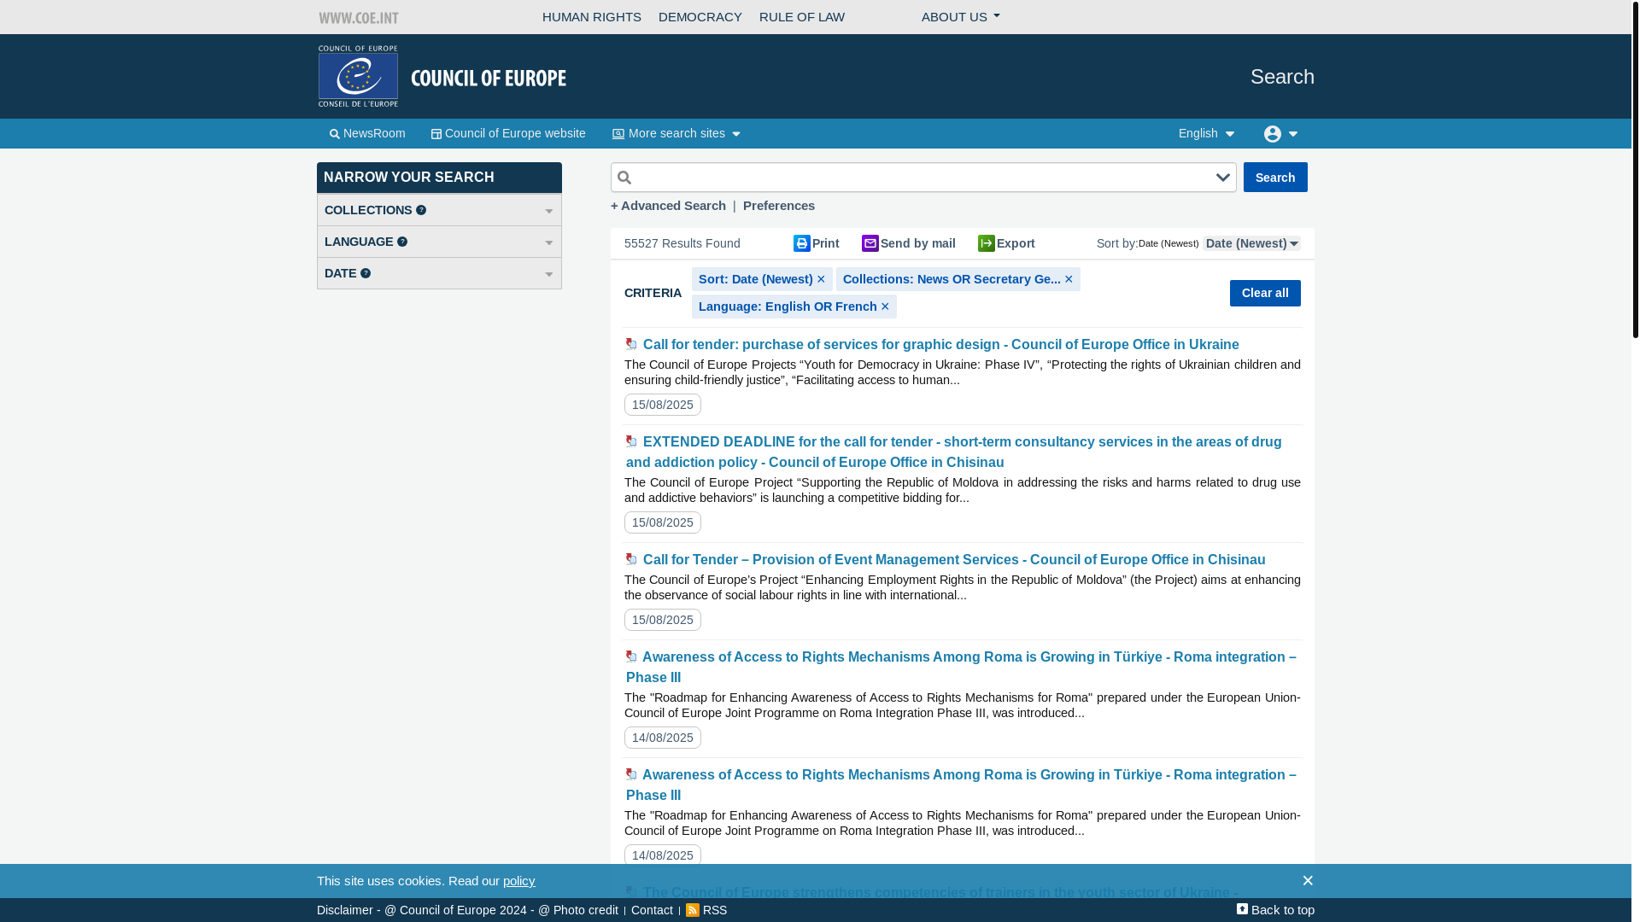
Task: Click the magnifier icon in the search field
Action: click(624, 178)
